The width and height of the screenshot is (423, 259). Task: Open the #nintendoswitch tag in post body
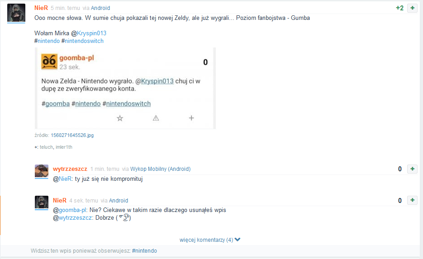point(82,41)
